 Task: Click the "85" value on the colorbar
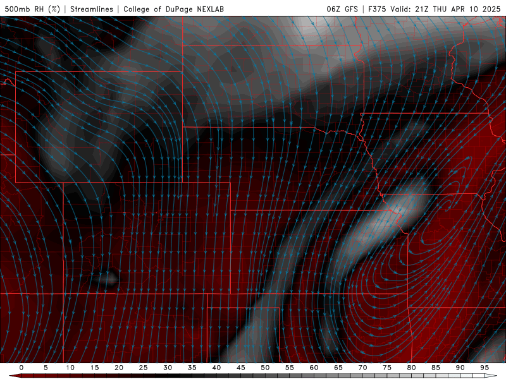(x=436, y=368)
